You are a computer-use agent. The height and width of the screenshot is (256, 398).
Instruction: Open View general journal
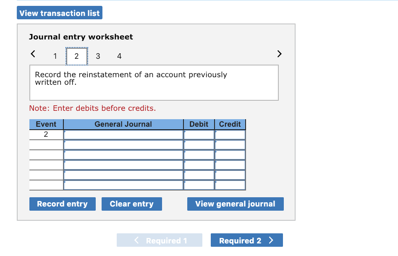(x=235, y=204)
